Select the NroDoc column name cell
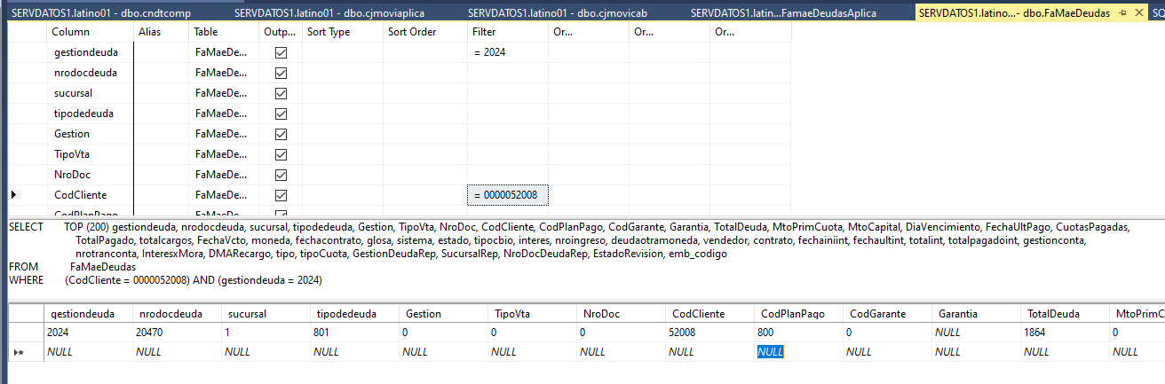 pyautogui.click(x=90, y=176)
